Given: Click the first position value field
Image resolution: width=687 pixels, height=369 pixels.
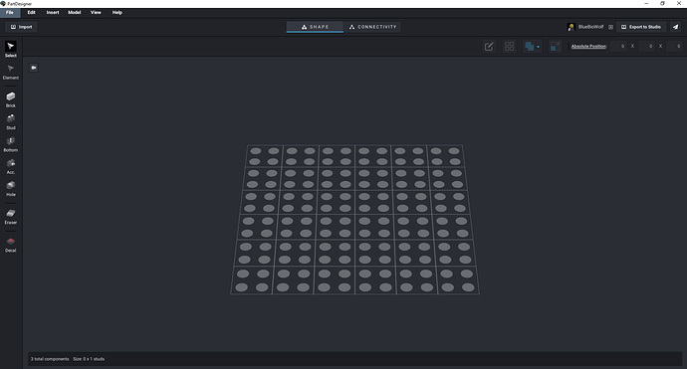Looking at the screenshot, I should (618, 46).
